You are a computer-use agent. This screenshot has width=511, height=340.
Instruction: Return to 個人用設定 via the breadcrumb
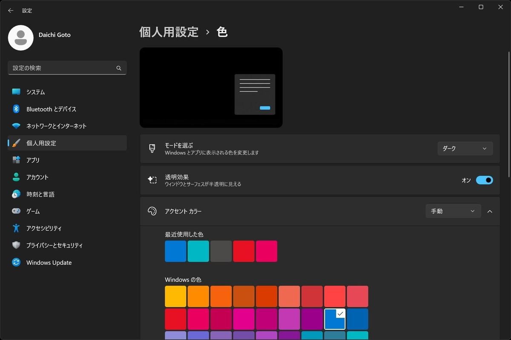169,32
